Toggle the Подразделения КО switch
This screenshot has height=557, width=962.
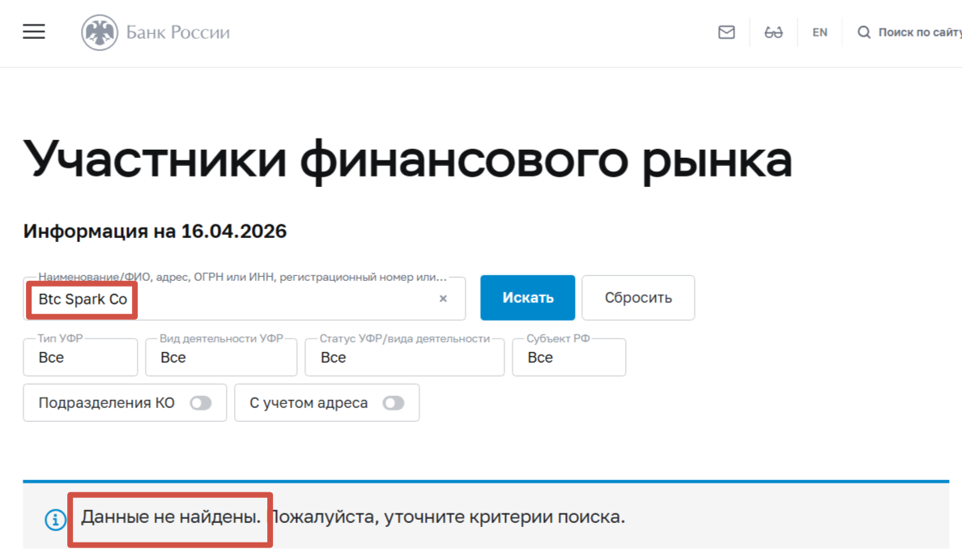[200, 403]
